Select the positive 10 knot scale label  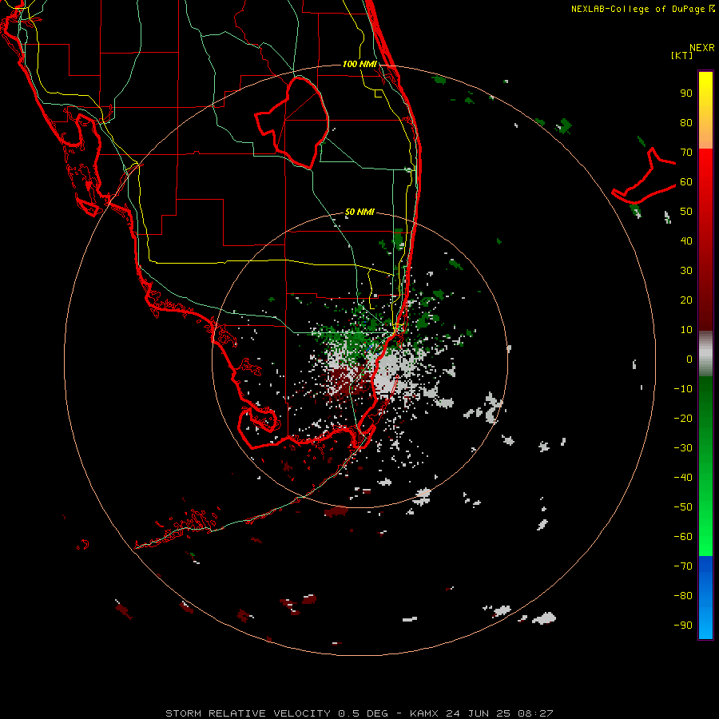[686, 330]
